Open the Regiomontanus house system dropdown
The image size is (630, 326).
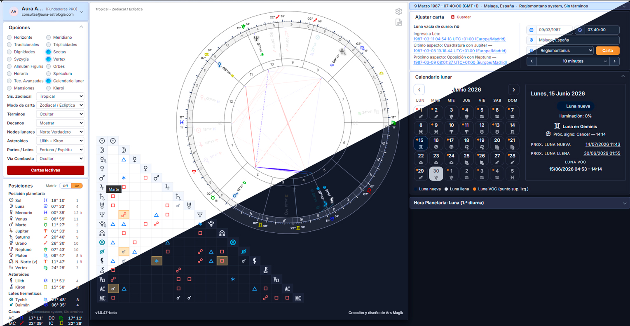click(565, 51)
